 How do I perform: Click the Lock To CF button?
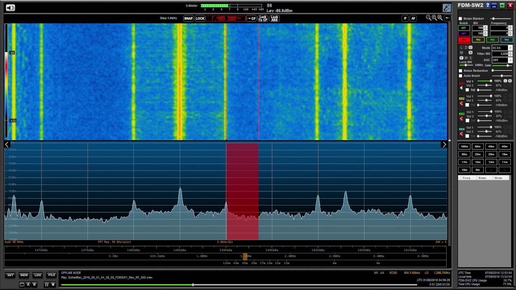click(x=263, y=19)
